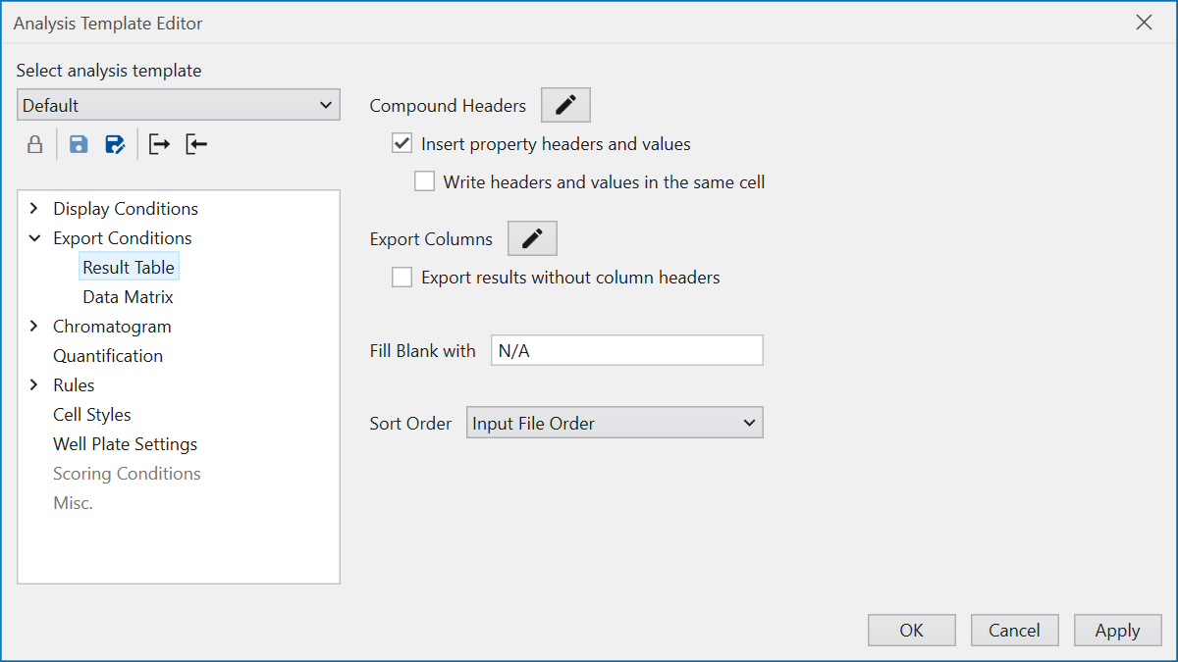Click the import template arrow icon
This screenshot has height=662, width=1178.
[196, 145]
